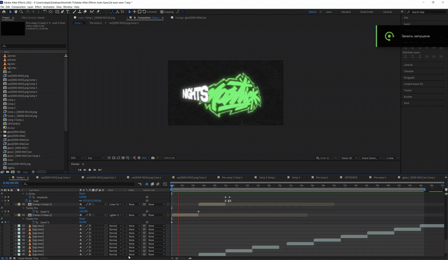
Task: Add keyframe diamond on Amplitude row
Action: (5, 197)
